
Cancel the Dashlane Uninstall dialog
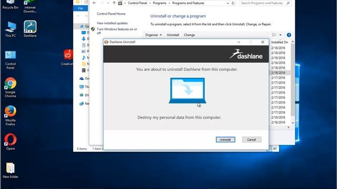click(252, 140)
